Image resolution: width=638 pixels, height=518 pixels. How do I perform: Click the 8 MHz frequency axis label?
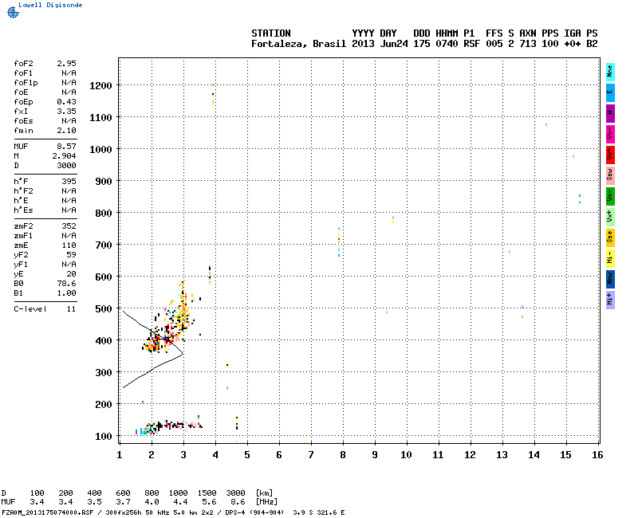pos(343,455)
